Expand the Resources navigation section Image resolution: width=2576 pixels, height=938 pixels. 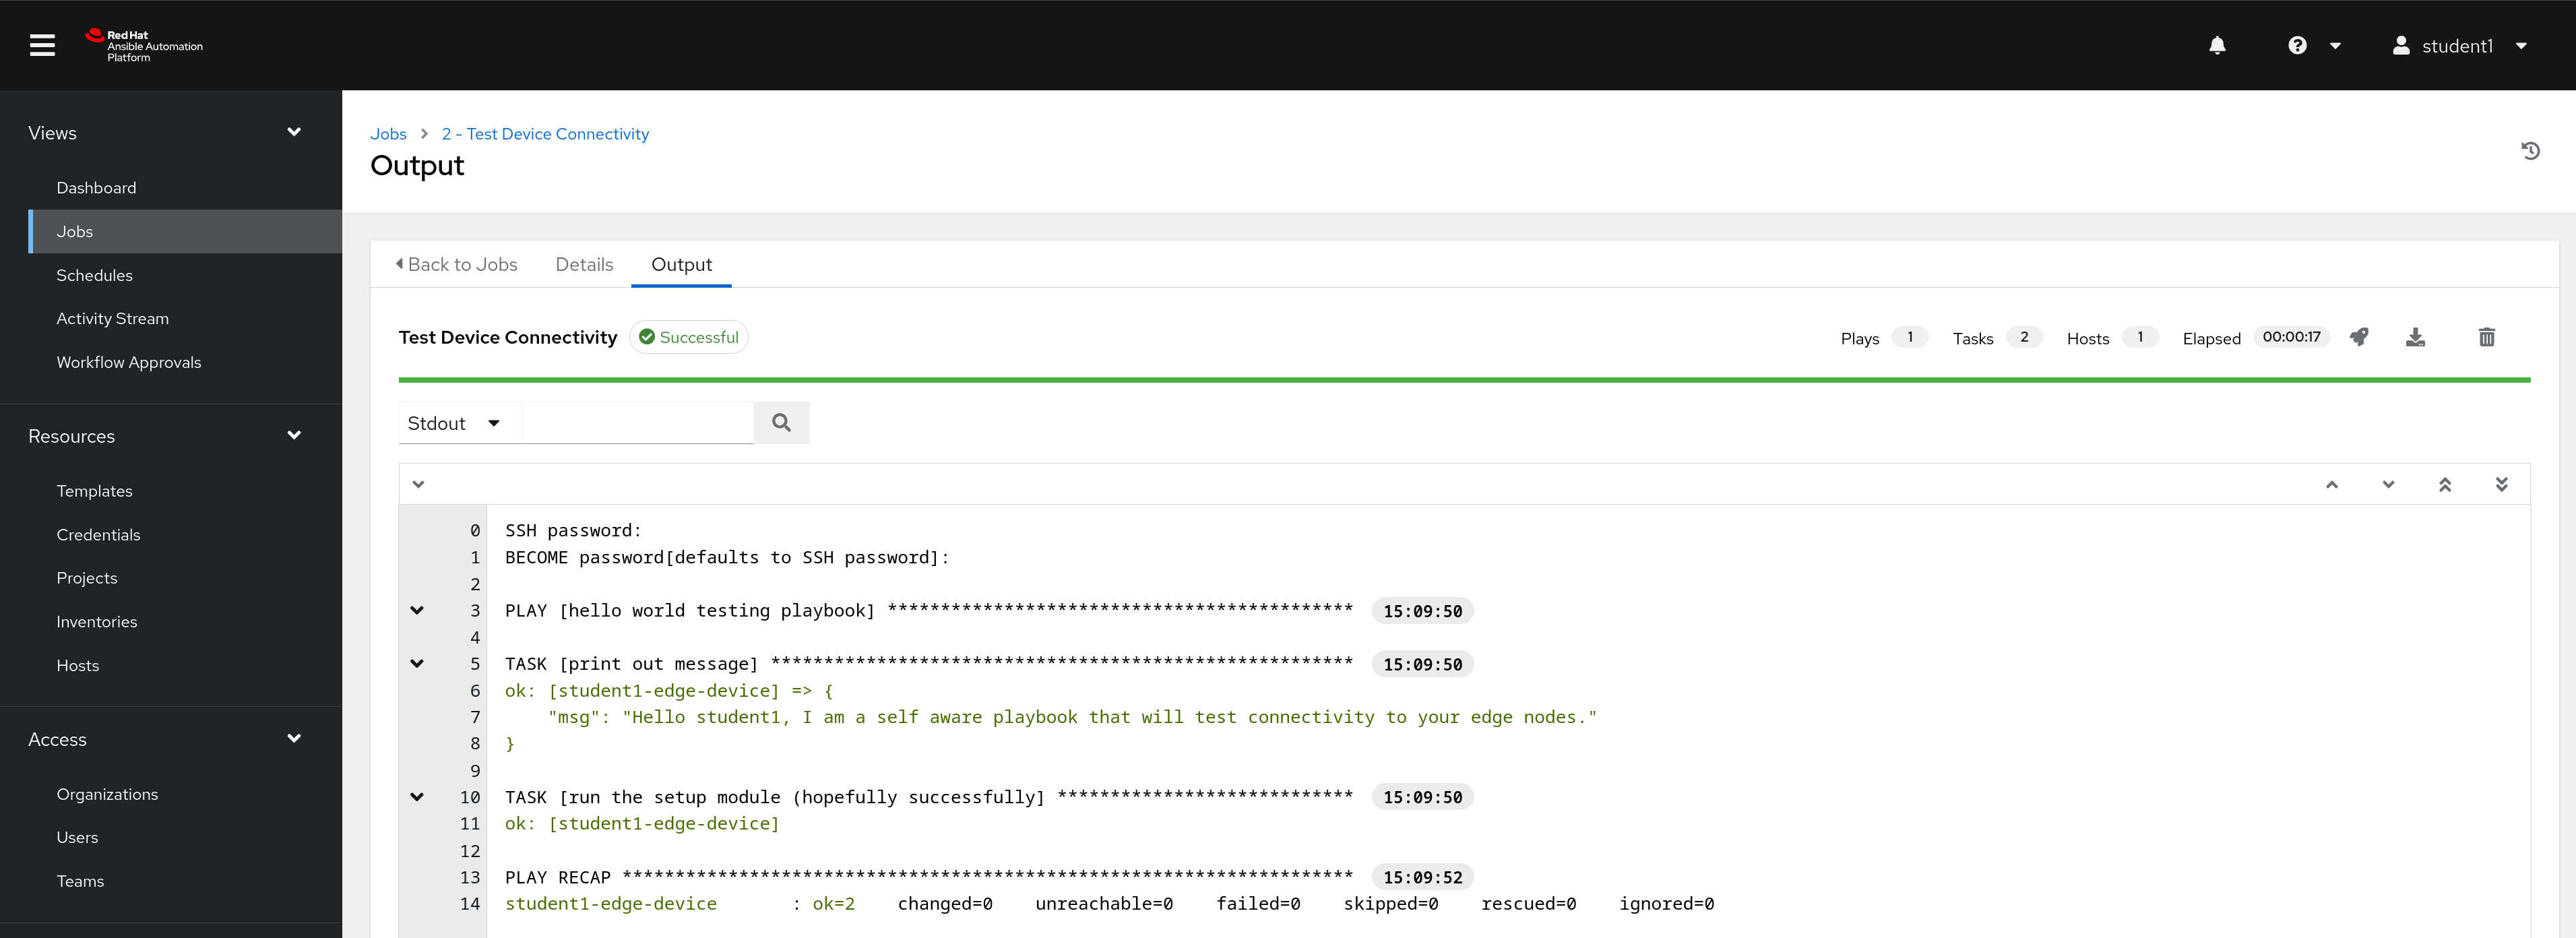point(294,435)
